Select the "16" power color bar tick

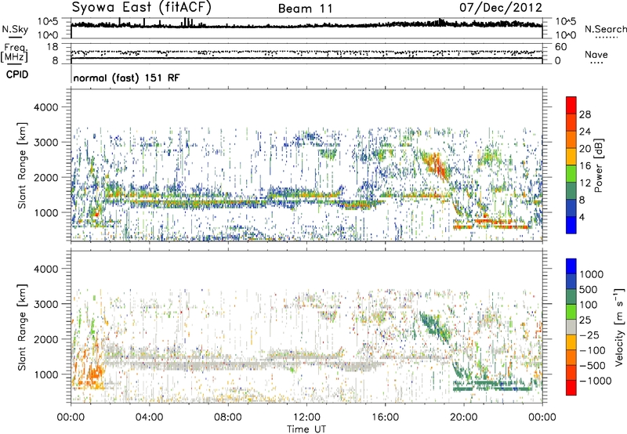[585, 166]
